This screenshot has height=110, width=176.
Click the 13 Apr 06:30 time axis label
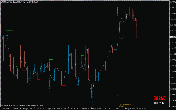tap(73, 109)
